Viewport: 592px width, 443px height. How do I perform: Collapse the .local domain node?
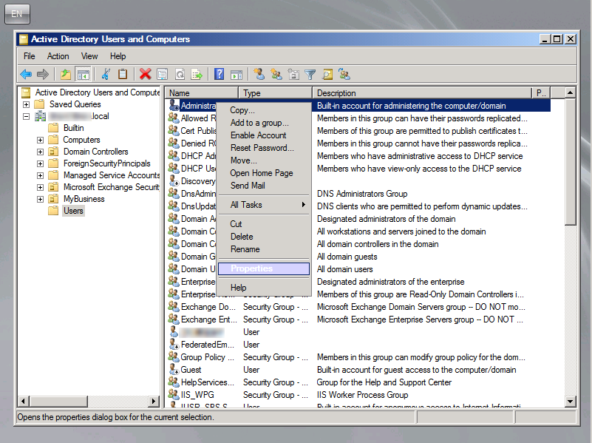(x=26, y=116)
